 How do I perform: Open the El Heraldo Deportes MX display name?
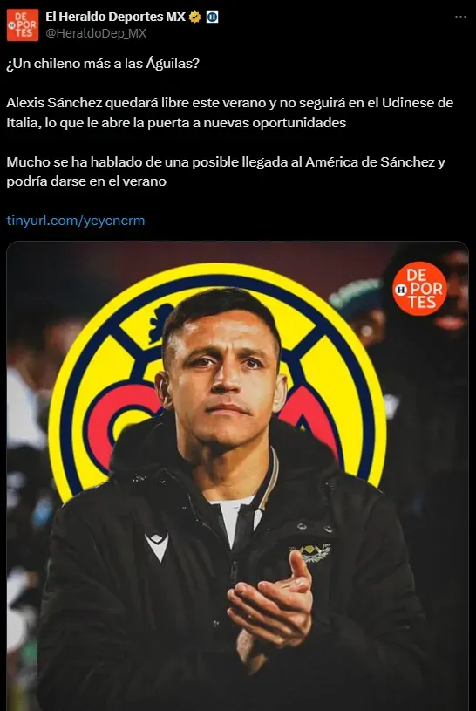116,17
